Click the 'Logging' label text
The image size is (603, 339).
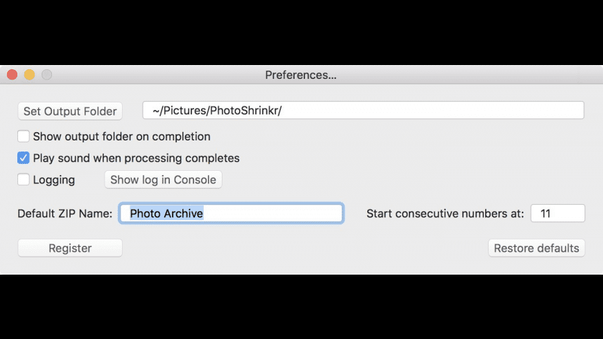click(x=54, y=179)
